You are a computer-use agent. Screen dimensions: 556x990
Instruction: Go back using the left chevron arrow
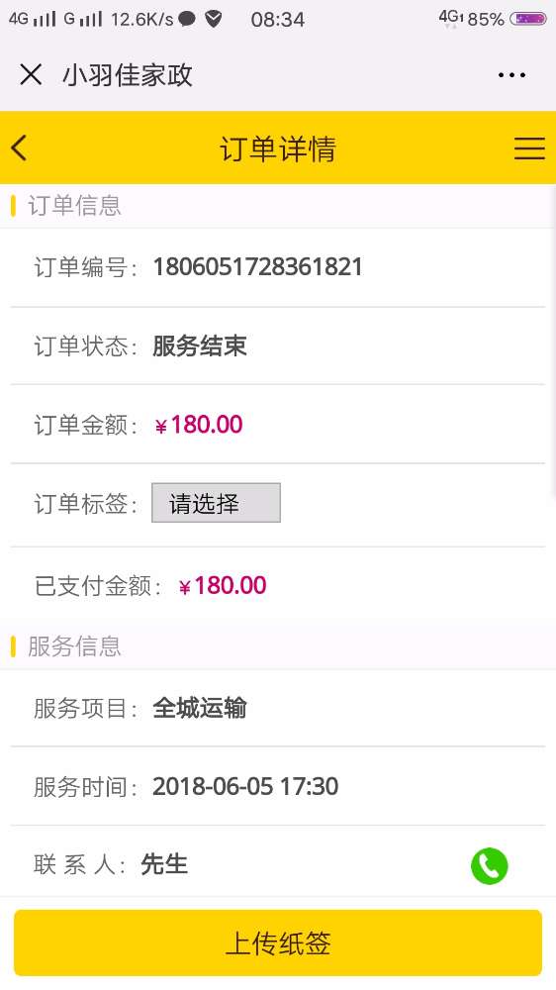(19, 148)
